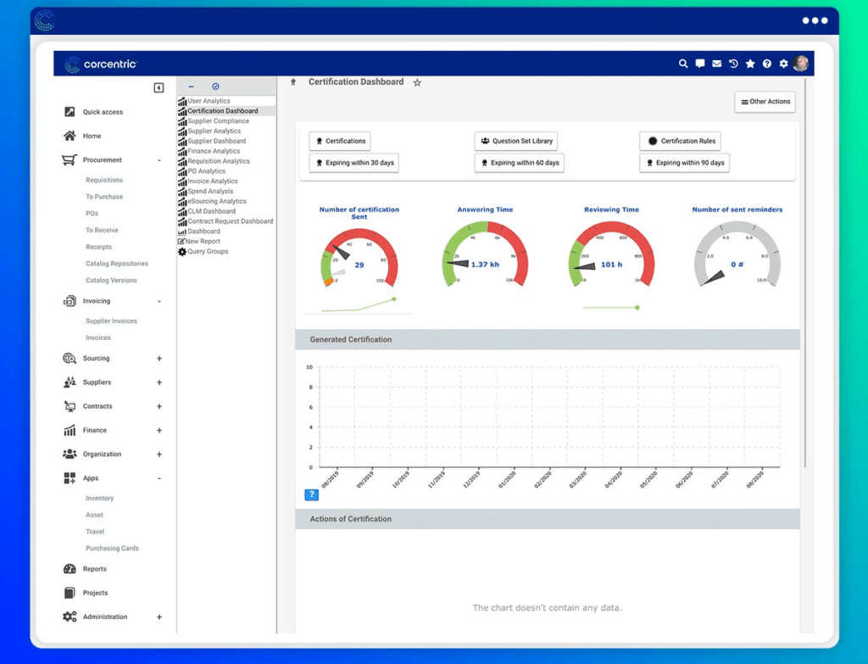Open favorites star in top bar
The width and height of the screenshot is (868, 664).
[x=750, y=64]
